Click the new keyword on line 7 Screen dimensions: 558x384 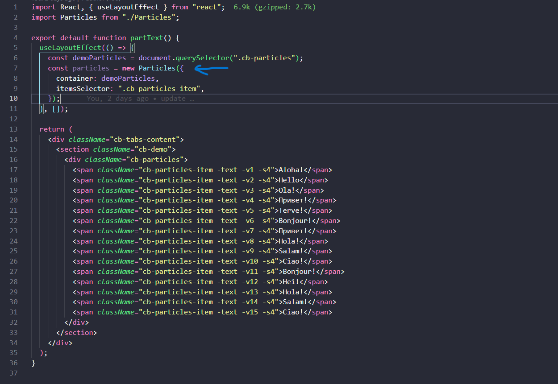(x=128, y=68)
